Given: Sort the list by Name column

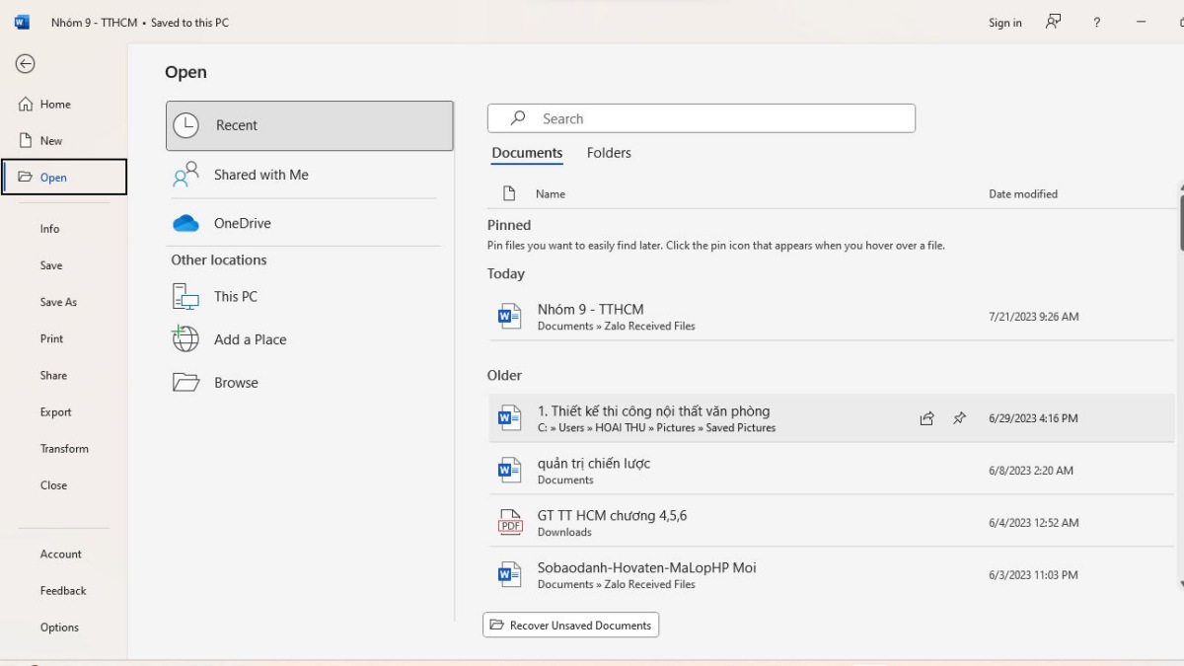Looking at the screenshot, I should [x=550, y=194].
